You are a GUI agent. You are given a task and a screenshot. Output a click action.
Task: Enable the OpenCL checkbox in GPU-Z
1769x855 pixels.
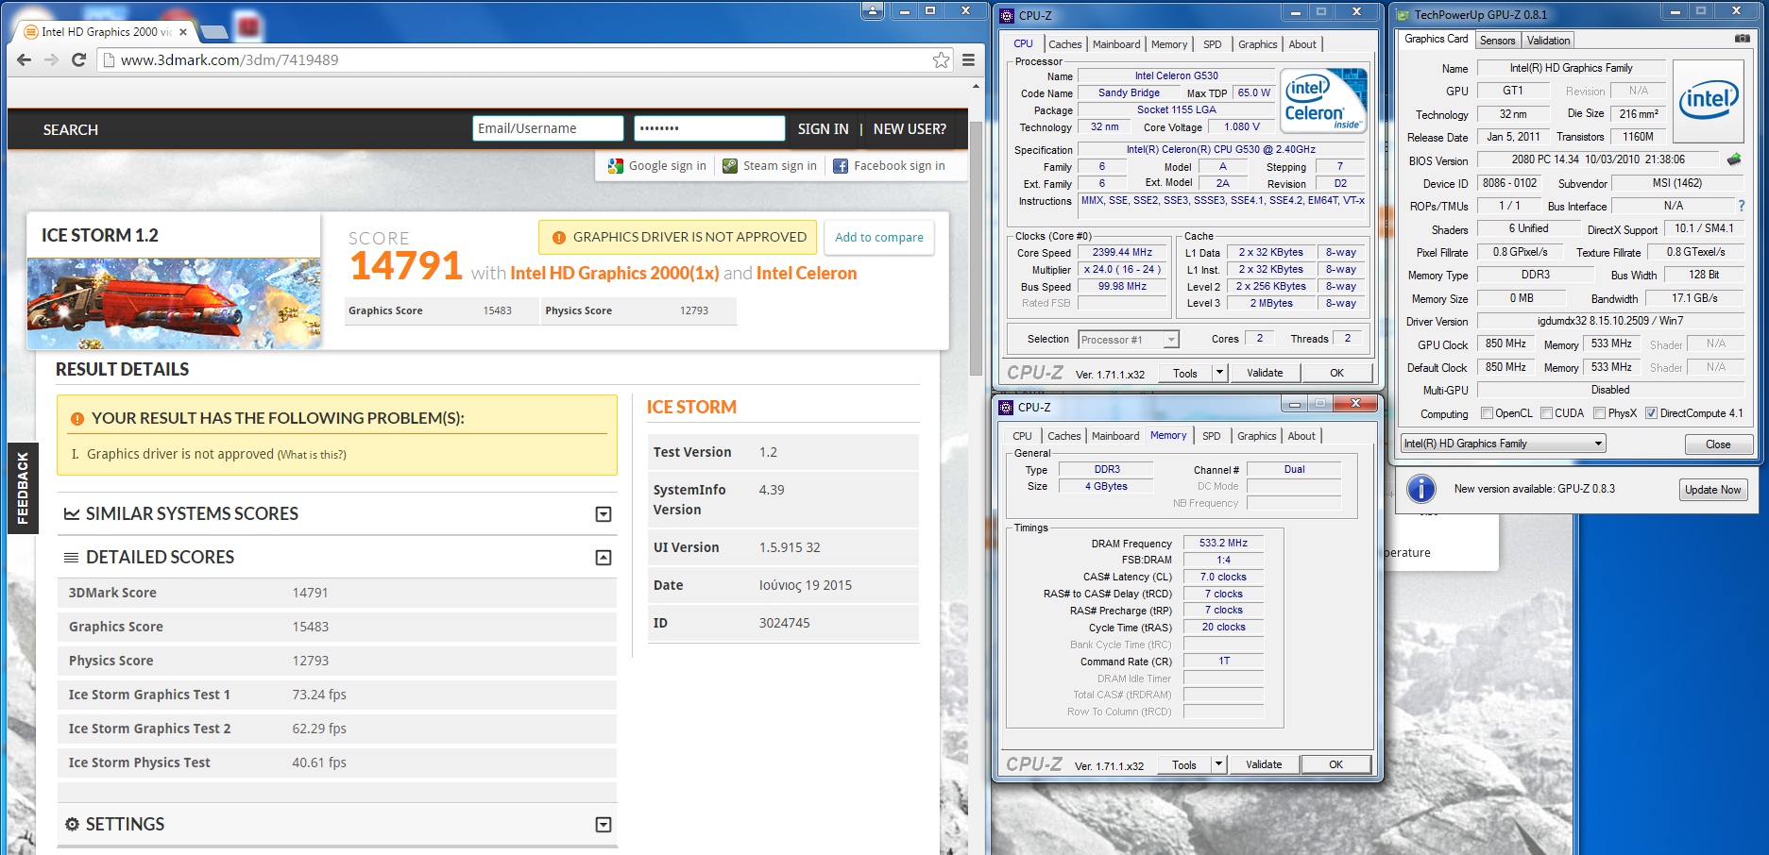pyautogui.click(x=1487, y=413)
